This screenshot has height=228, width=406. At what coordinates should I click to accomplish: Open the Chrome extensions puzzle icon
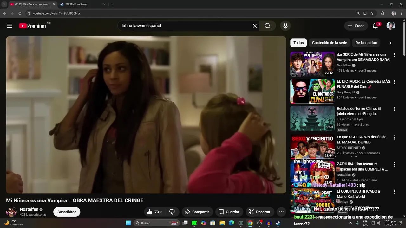(382, 13)
